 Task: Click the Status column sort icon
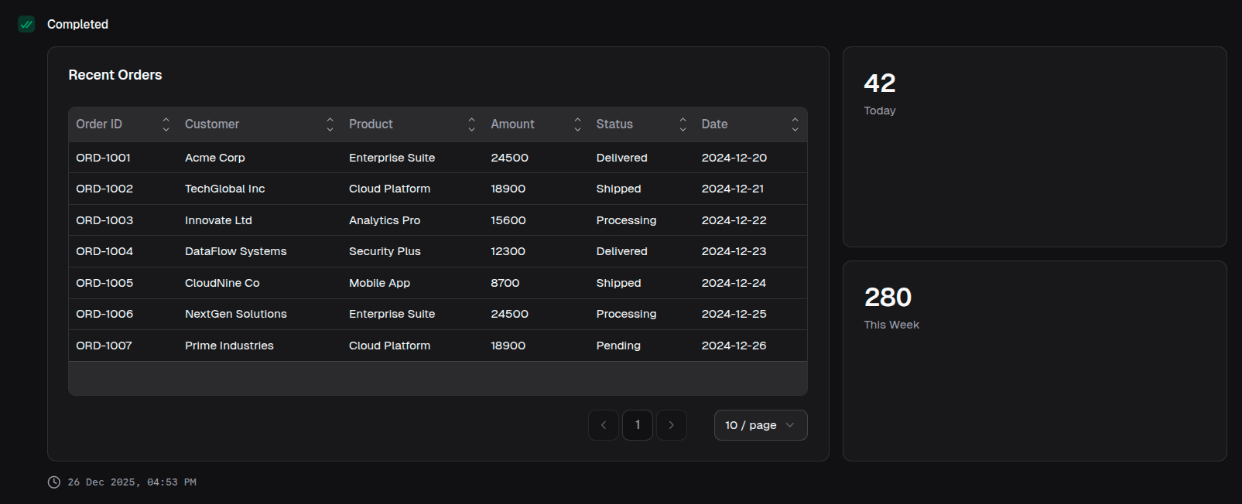pyautogui.click(x=683, y=124)
